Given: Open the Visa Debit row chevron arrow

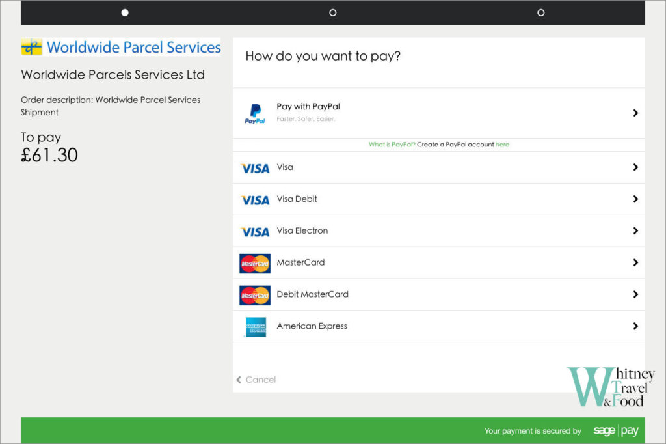Looking at the screenshot, I should (635, 199).
